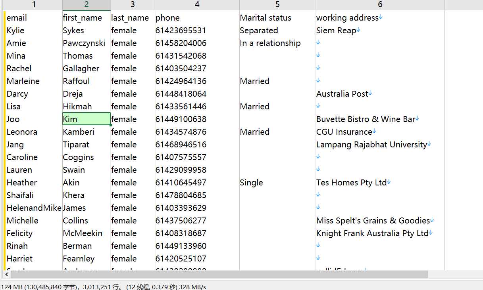
Task: Select the cell containing 'Raffoul'
Action: coord(87,81)
